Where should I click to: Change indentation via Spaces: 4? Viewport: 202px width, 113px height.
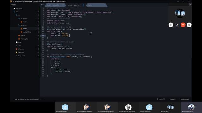pos(173,99)
